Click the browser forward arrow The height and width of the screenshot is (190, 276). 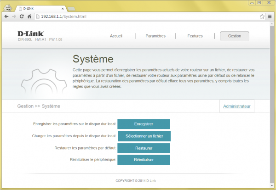[x=14, y=17]
